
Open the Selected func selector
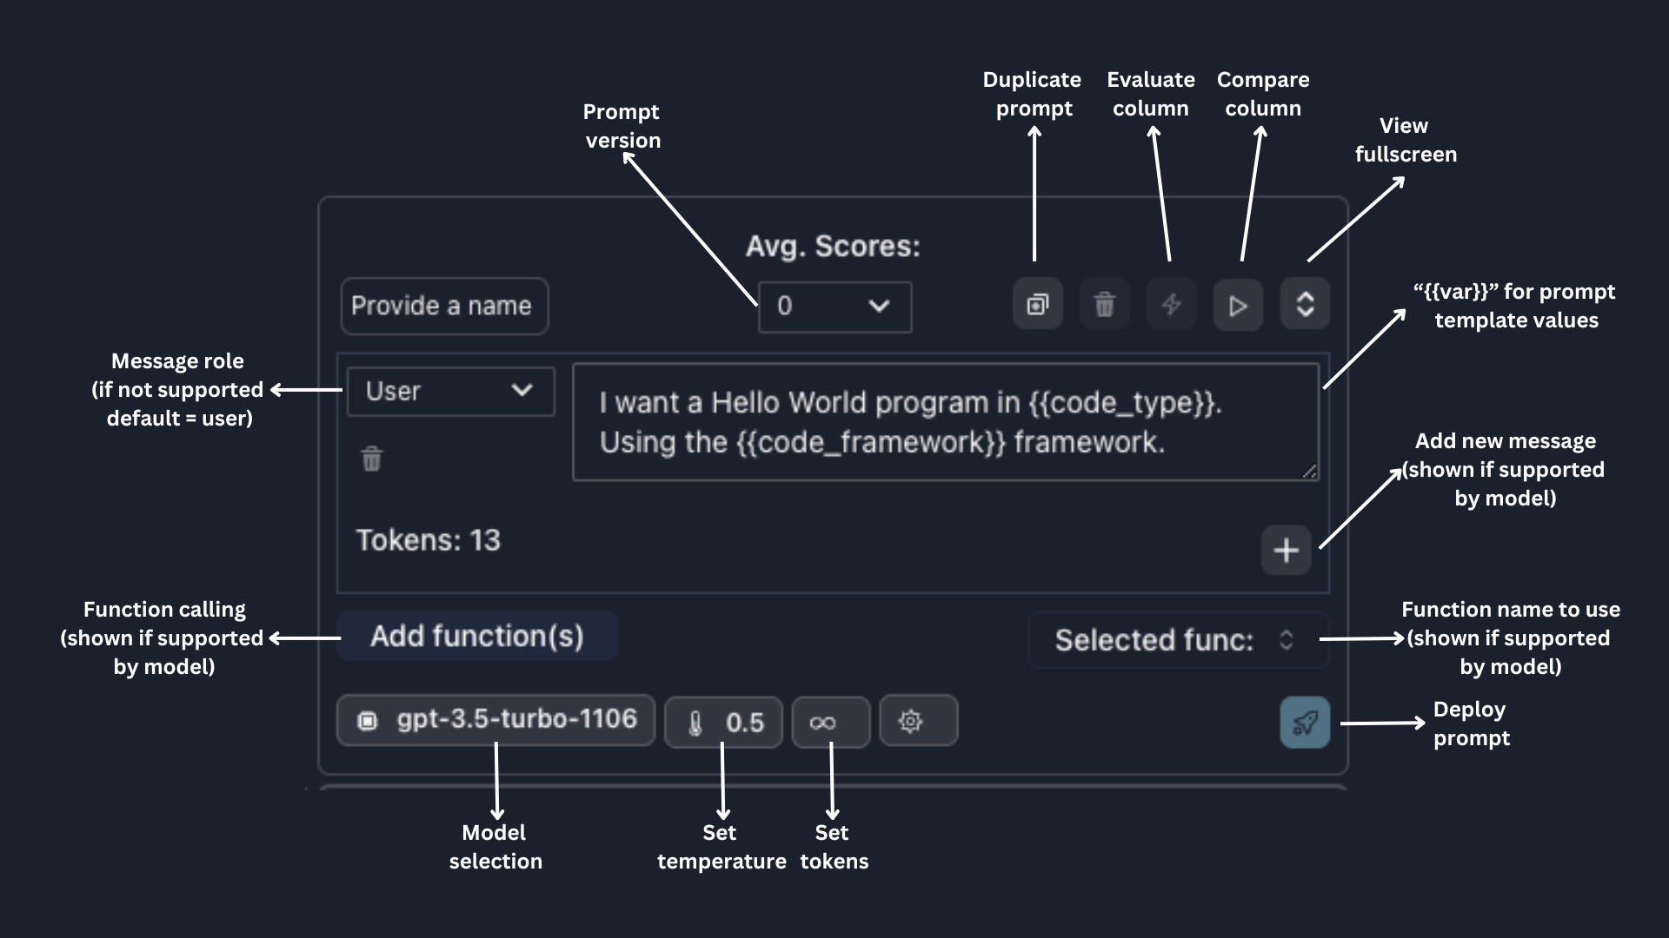[1177, 640]
